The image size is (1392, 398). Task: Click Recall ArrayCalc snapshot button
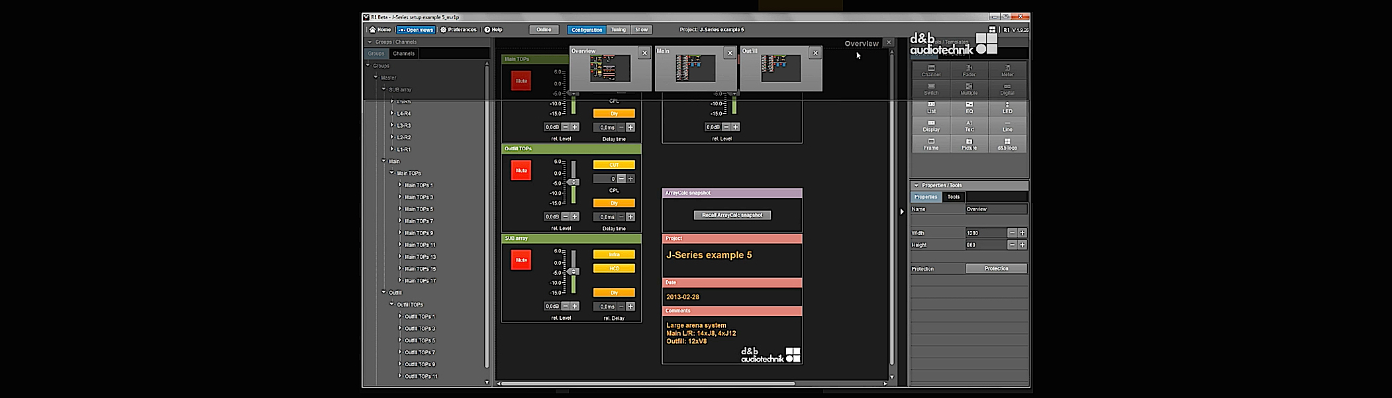tap(732, 215)
